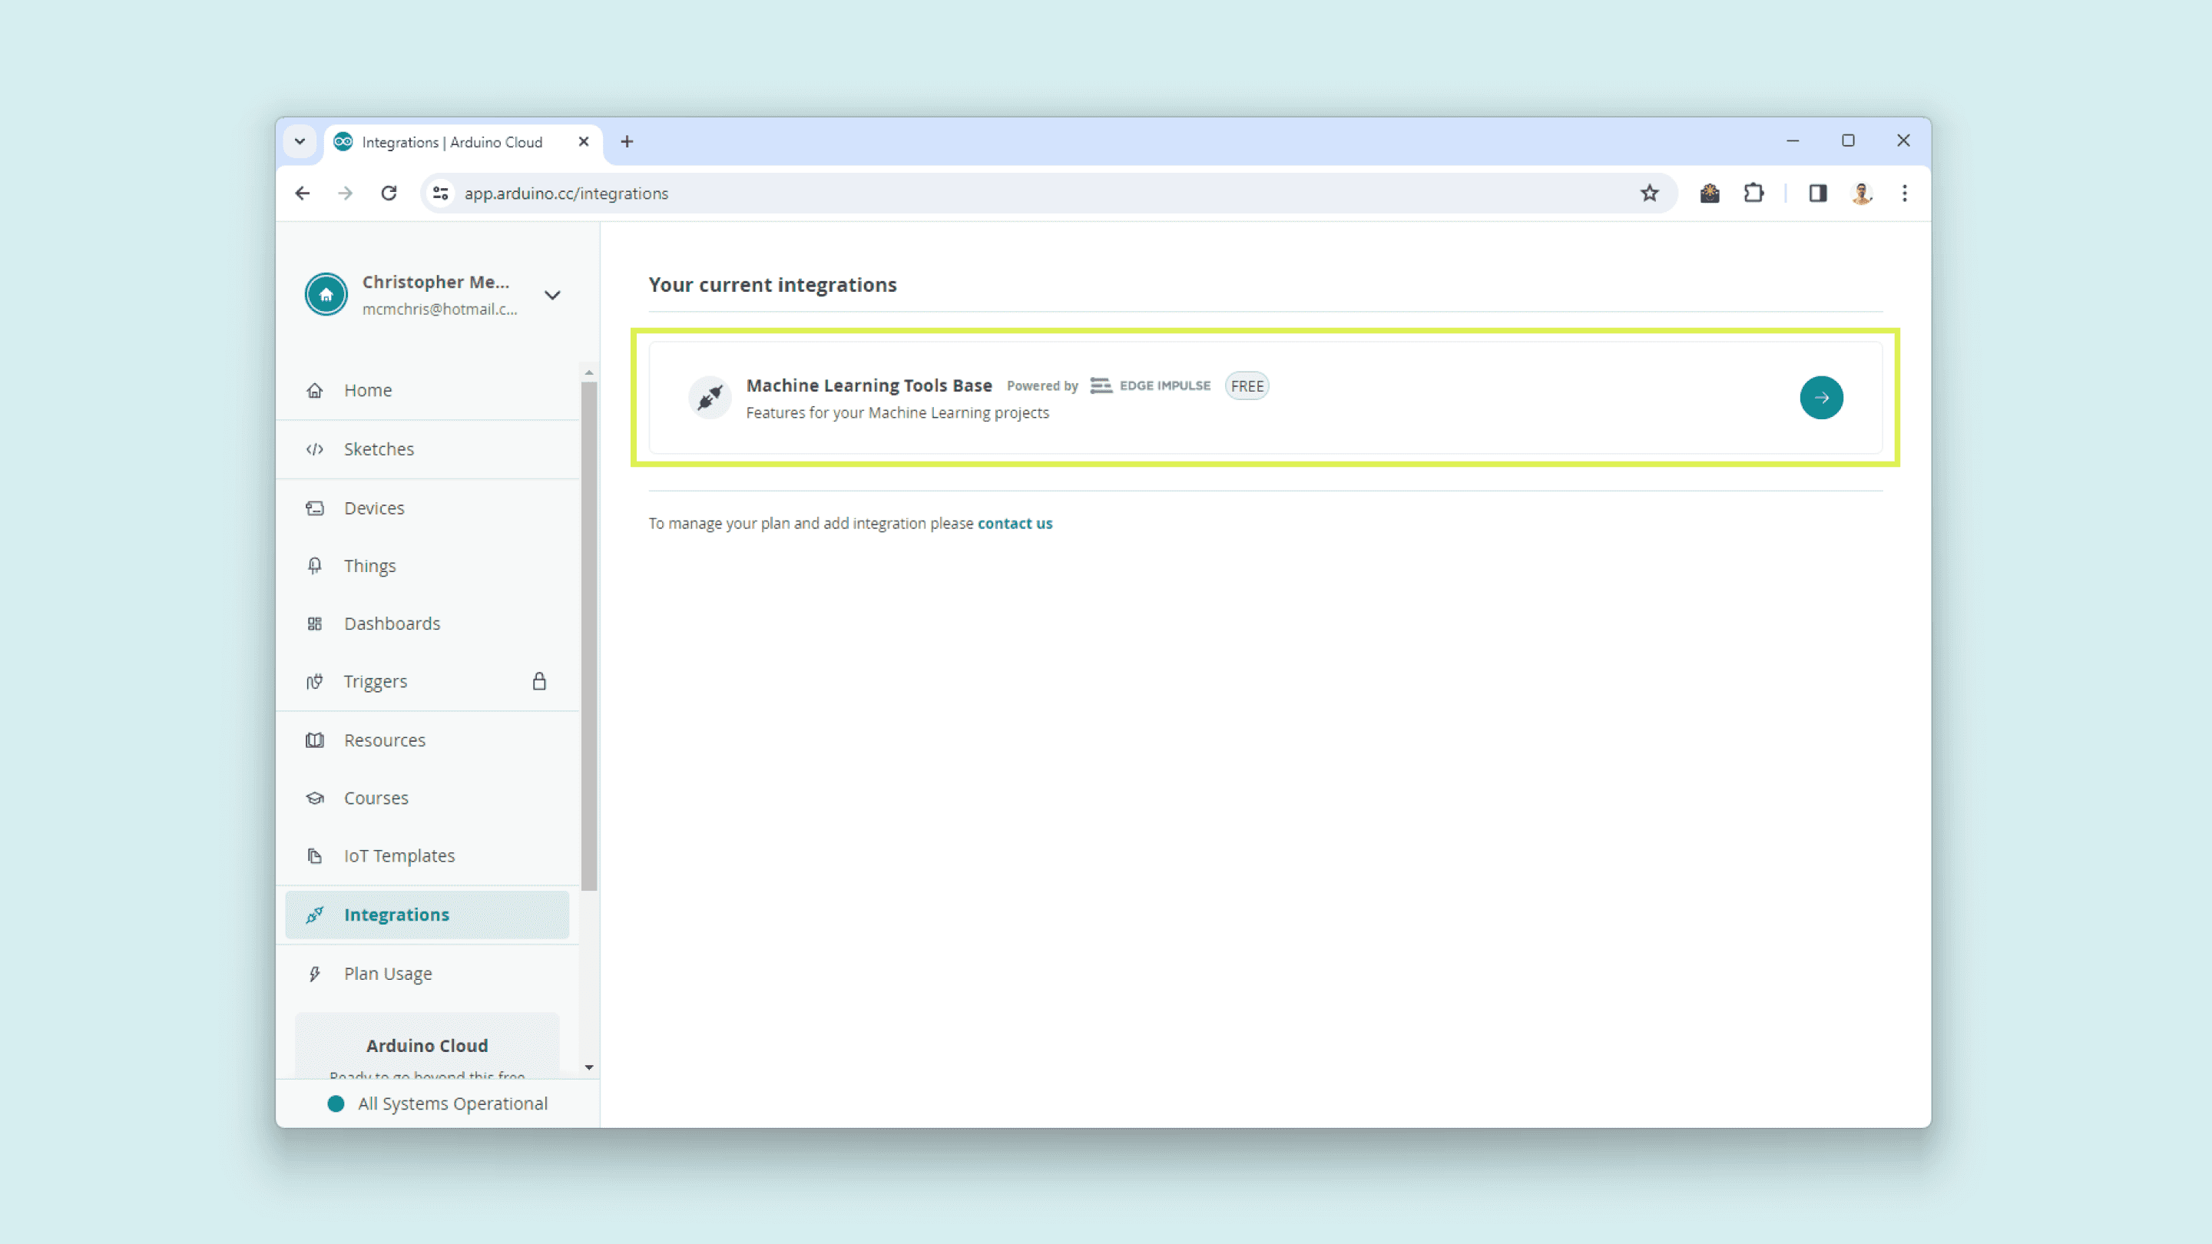Open the browser Extensions puzzle icon
Screen dimensions: 2212x1244
click(1753, 194)
